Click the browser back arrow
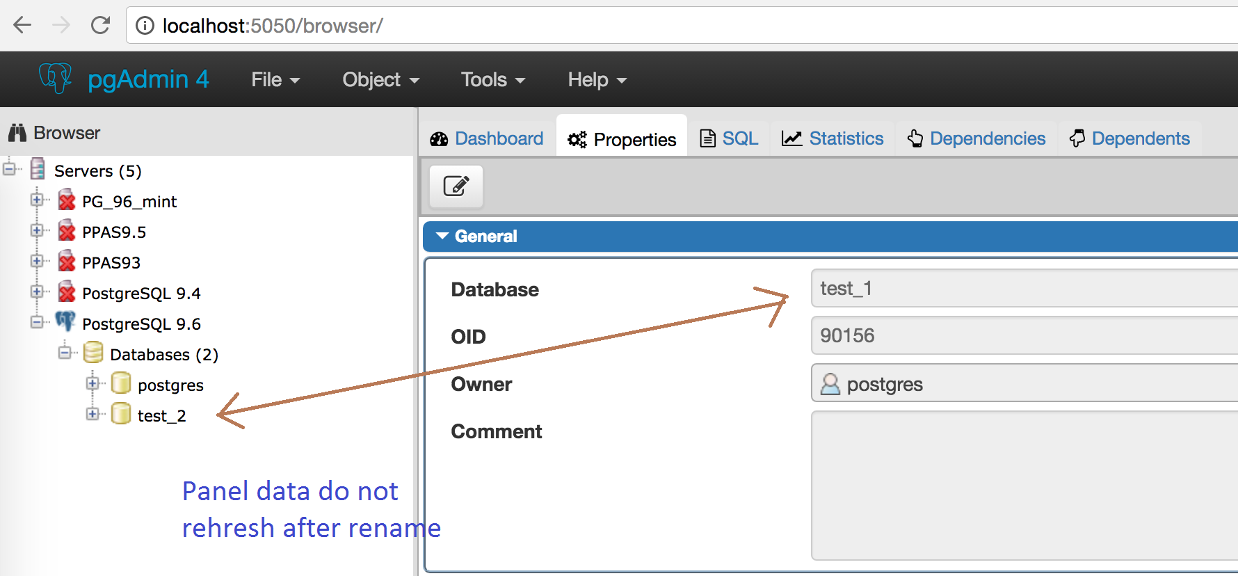The image size is (1238, 576). point(22,26)
